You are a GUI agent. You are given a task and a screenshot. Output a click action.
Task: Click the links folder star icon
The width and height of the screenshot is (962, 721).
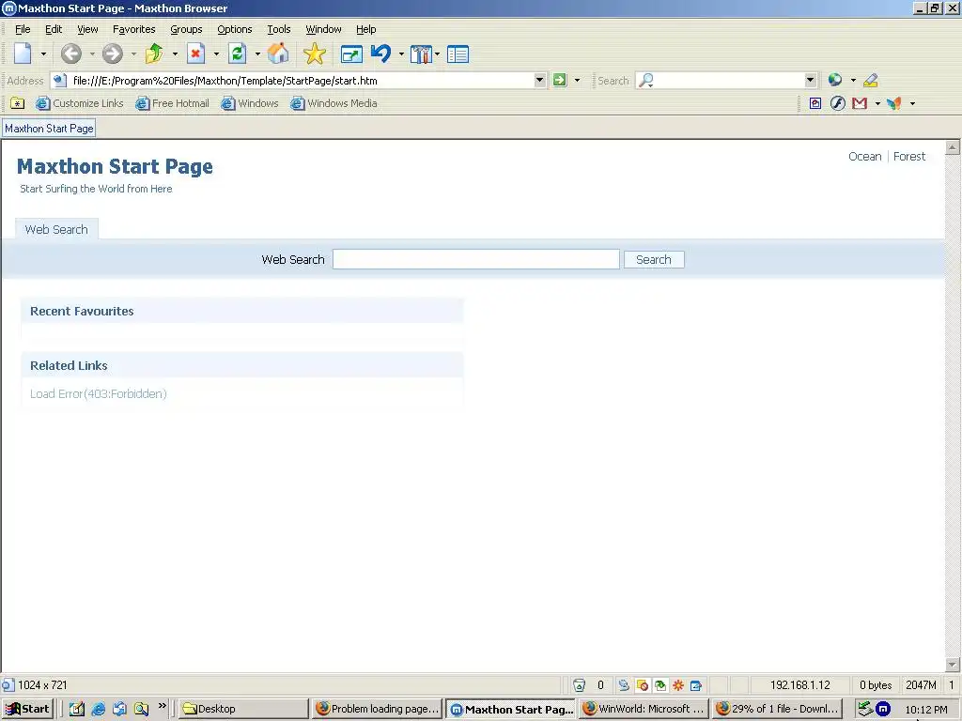pos(18,103)
